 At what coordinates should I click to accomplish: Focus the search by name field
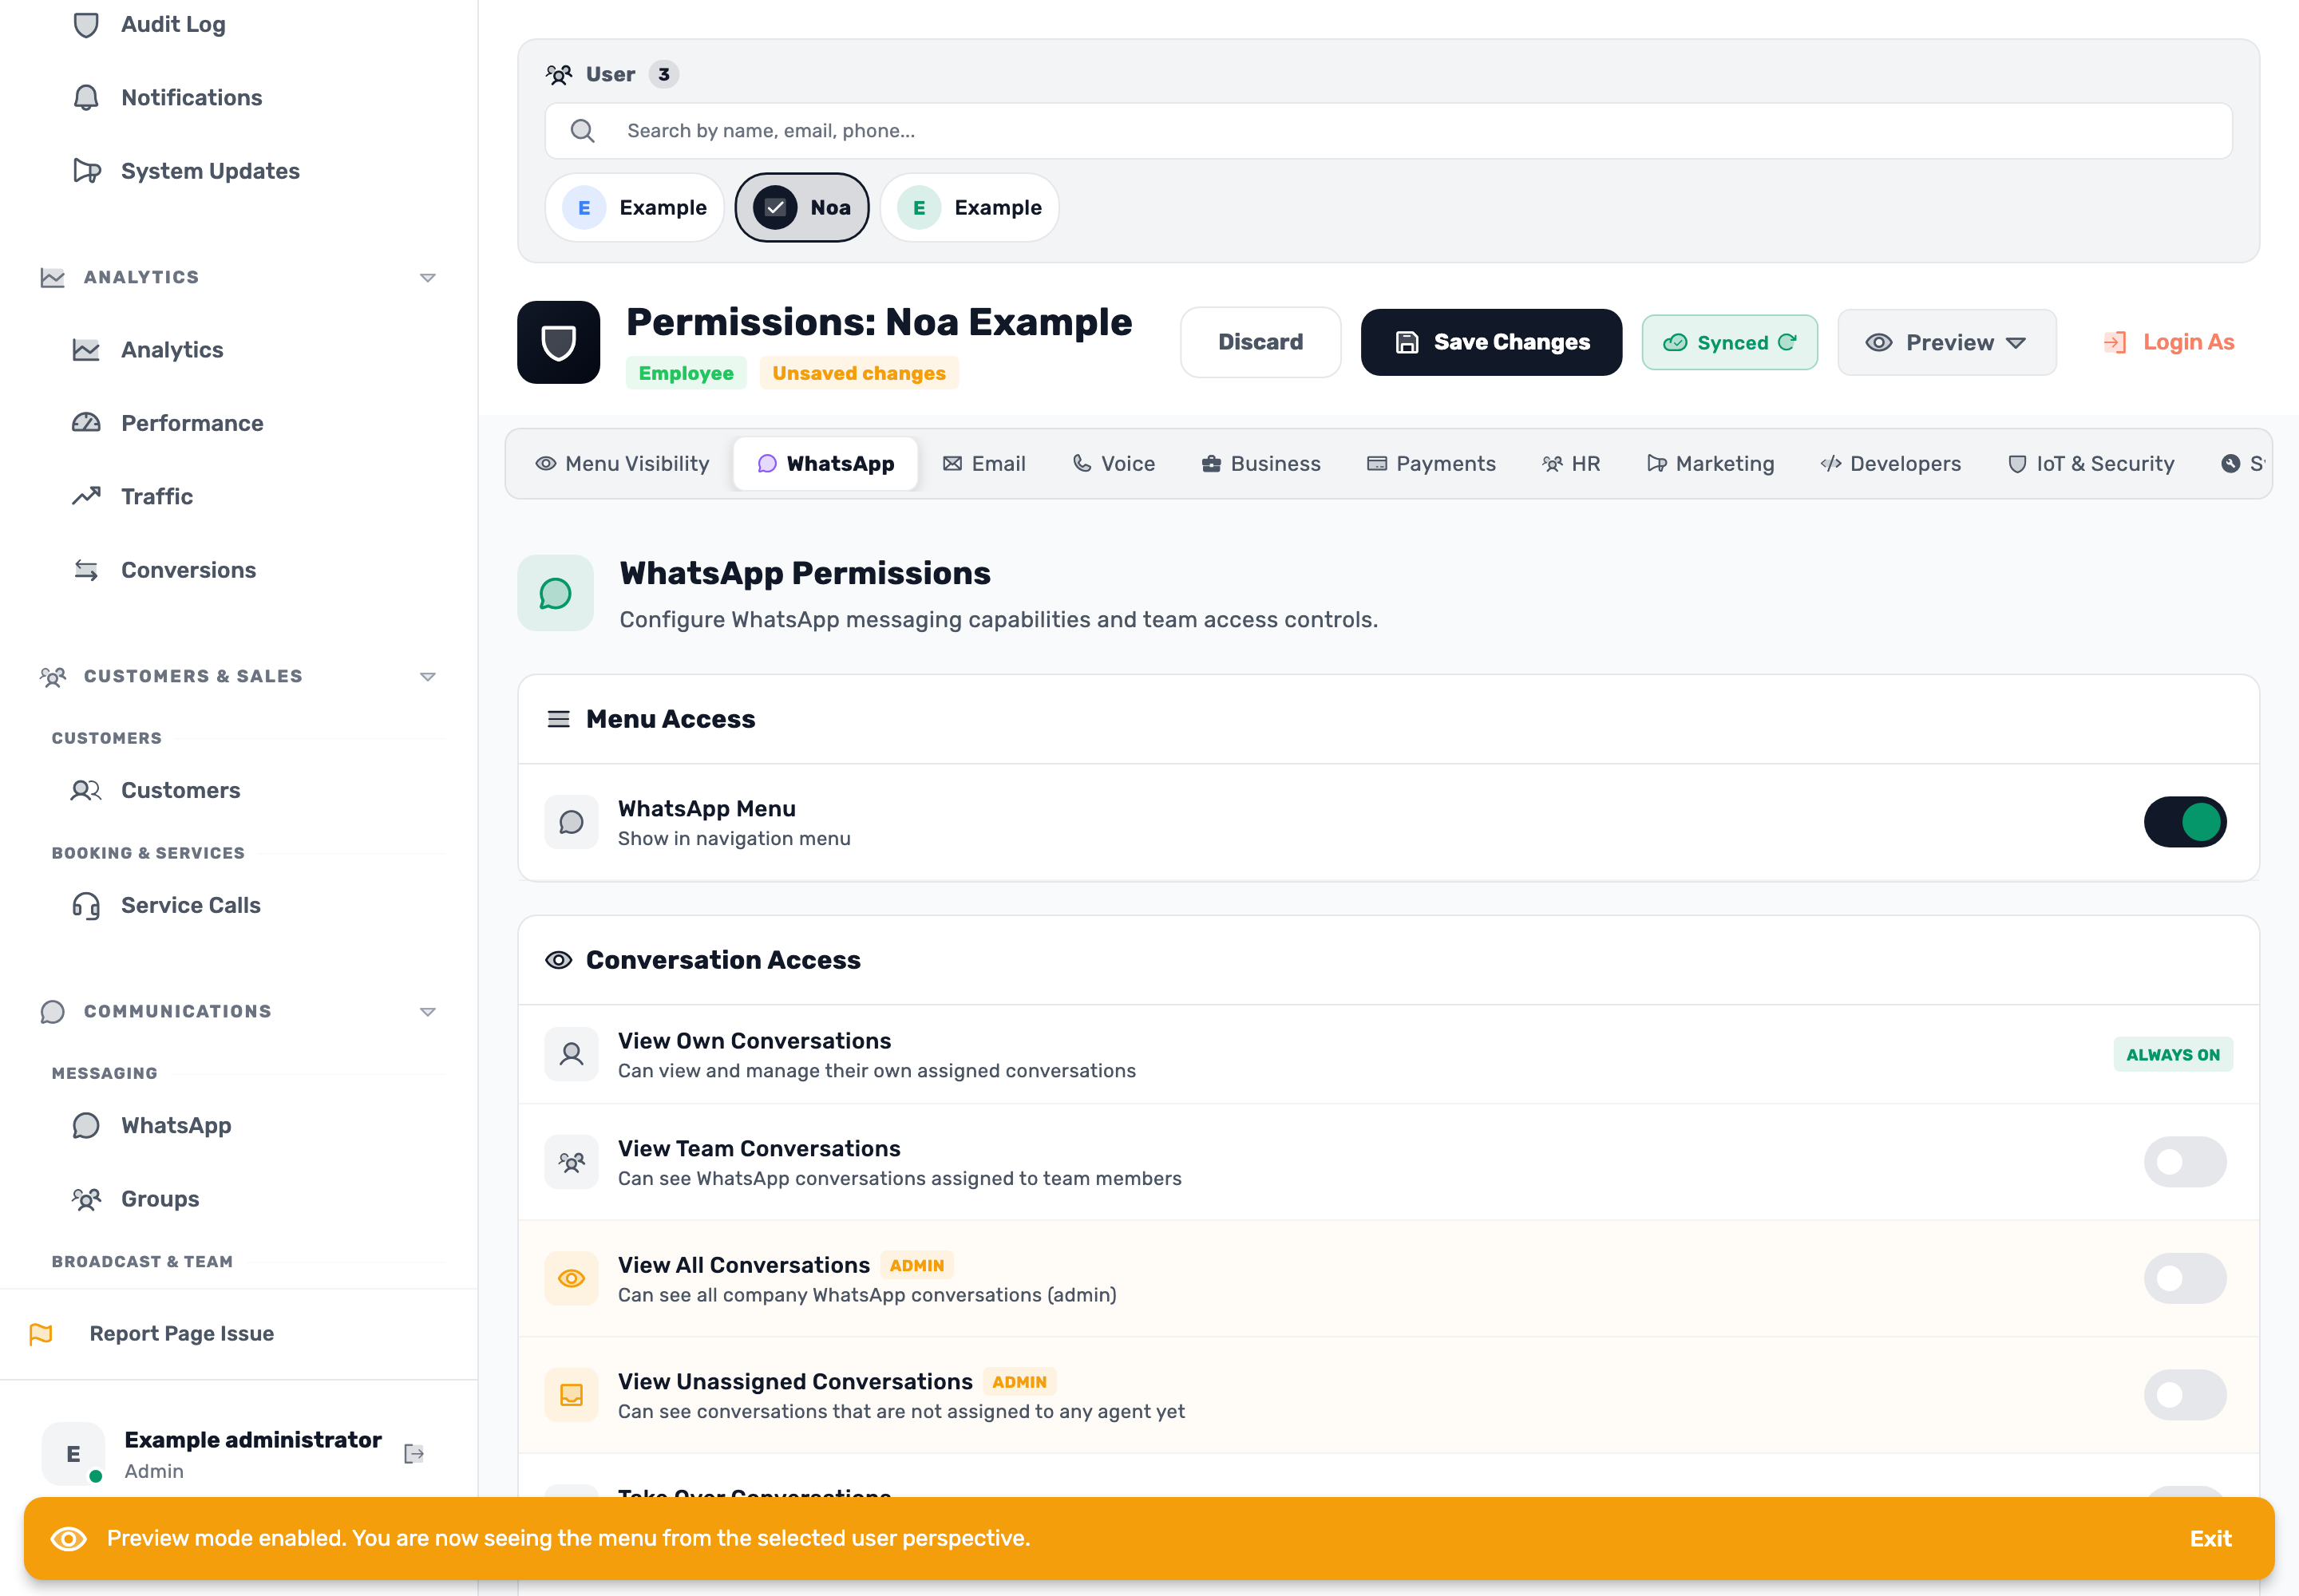(1389, 131)
